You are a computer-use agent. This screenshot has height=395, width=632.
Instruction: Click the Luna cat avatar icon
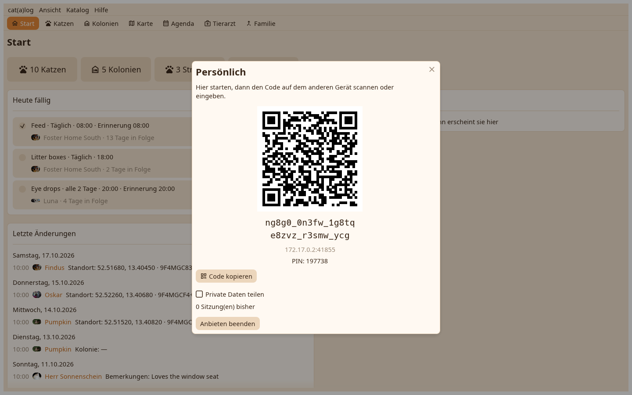[36, 201]
